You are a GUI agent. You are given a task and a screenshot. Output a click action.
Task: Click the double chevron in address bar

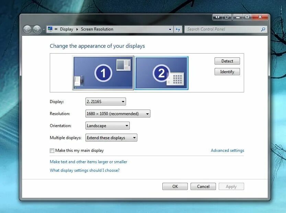56,29
